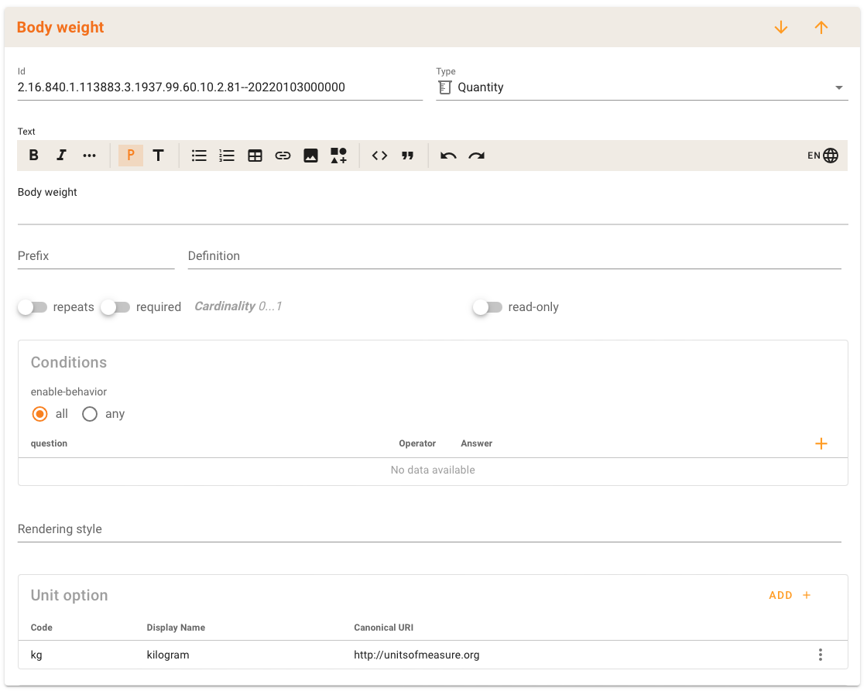Enable the repeats switch

[33, 307]
